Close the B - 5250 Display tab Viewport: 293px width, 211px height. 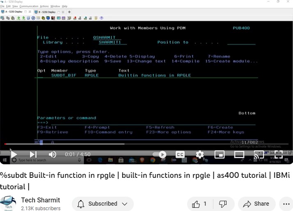point(63,12)
